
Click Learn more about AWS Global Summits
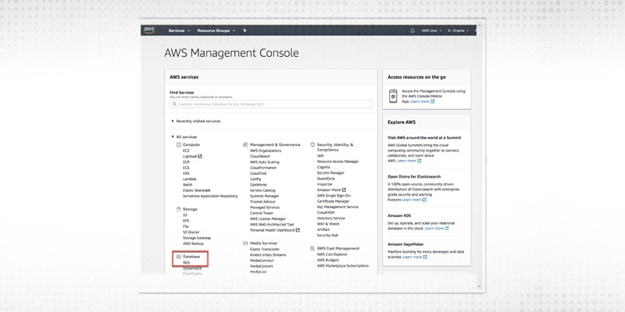coord(409,161)
